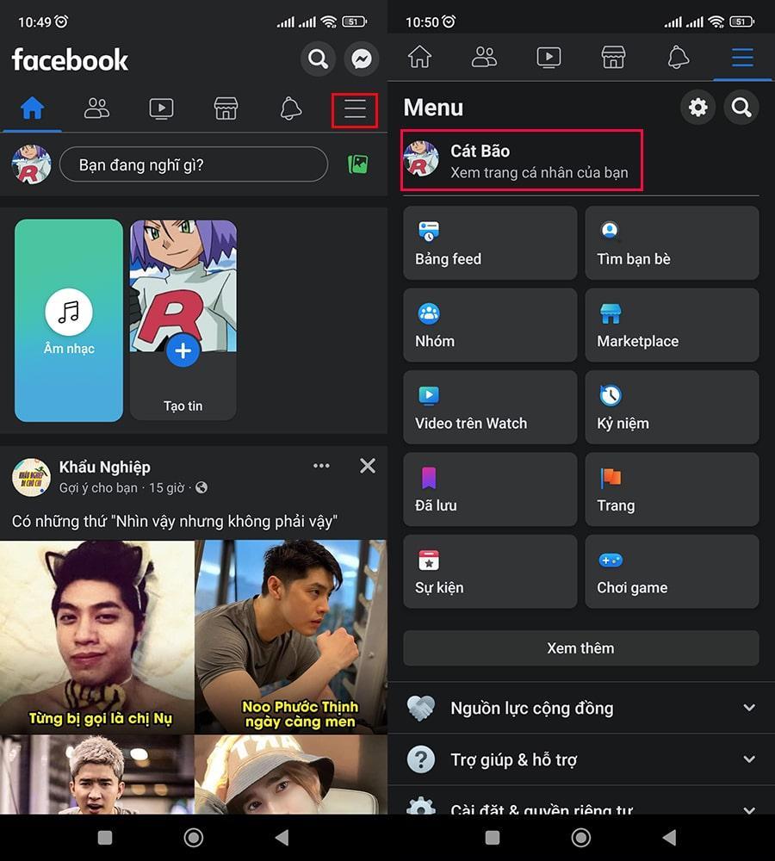
Task: Expand Nguồn lực cộng đồng chevron
Action: click(749, 707)
